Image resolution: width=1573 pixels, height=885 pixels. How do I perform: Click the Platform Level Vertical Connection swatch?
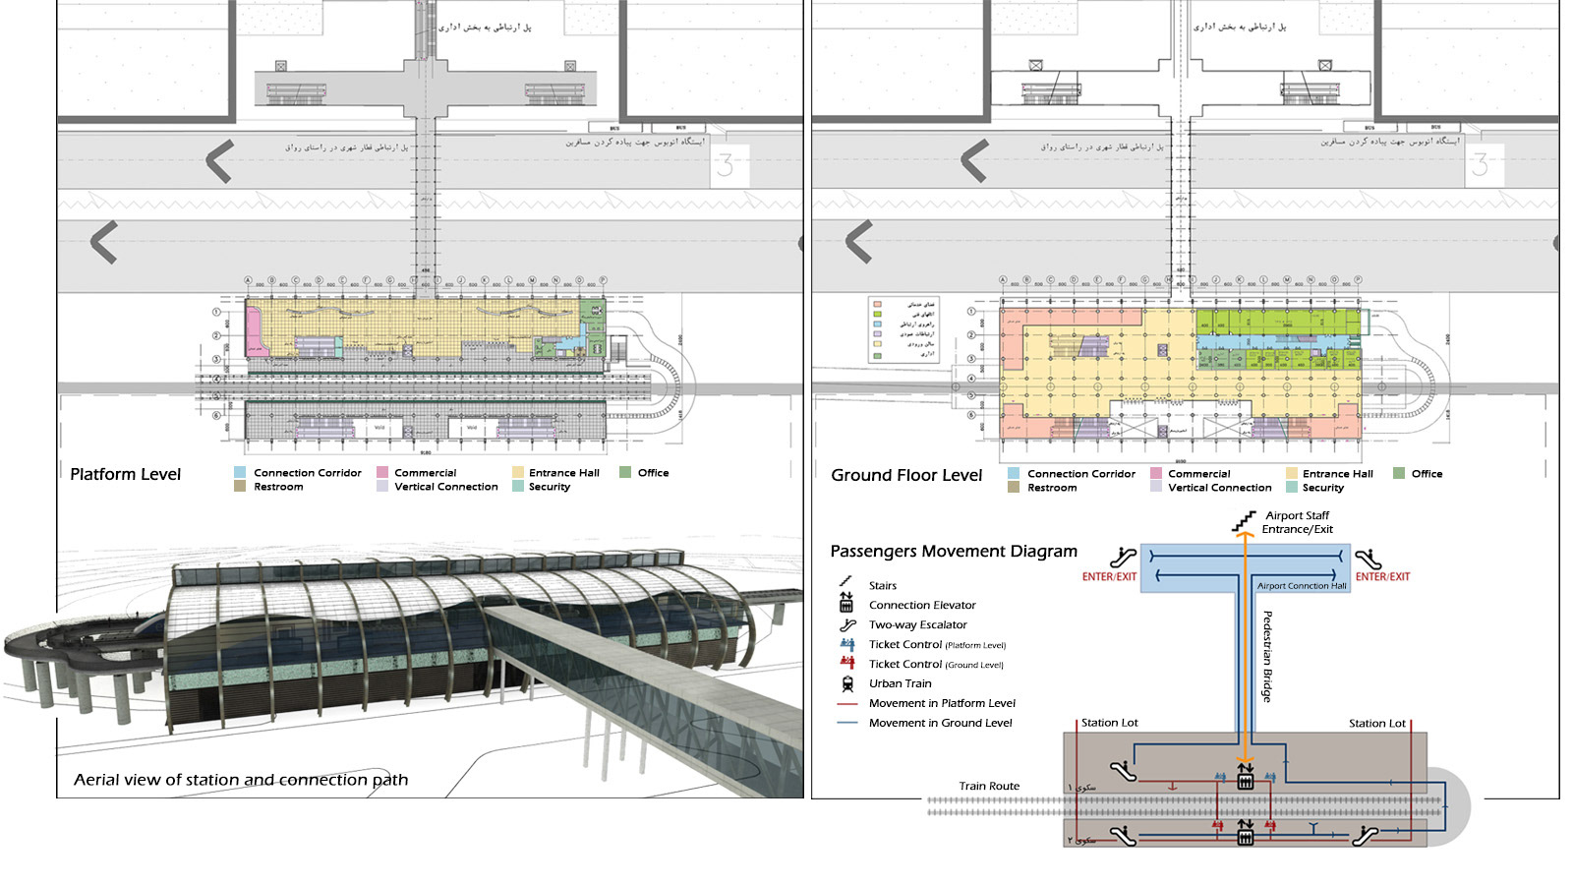(x=382, y=486)
